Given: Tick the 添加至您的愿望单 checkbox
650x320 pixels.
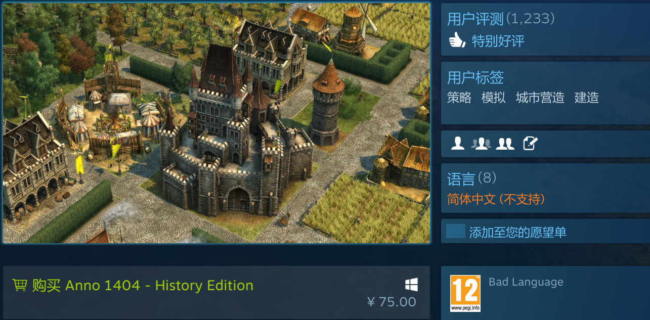Looking at the screenshot, I should click(x=455, y=232).
